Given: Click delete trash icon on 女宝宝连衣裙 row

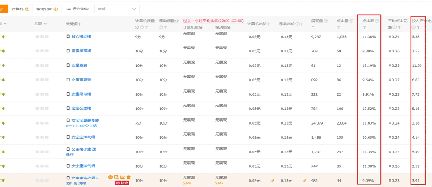Looking at the screenshot, I should [x=129, y=177].
